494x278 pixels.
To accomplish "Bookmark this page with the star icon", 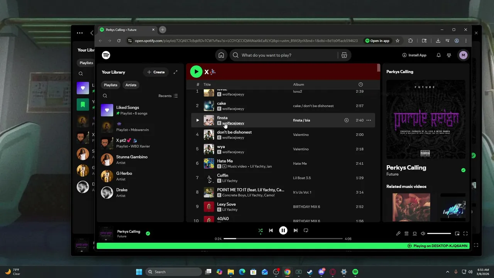I will 398,41.
